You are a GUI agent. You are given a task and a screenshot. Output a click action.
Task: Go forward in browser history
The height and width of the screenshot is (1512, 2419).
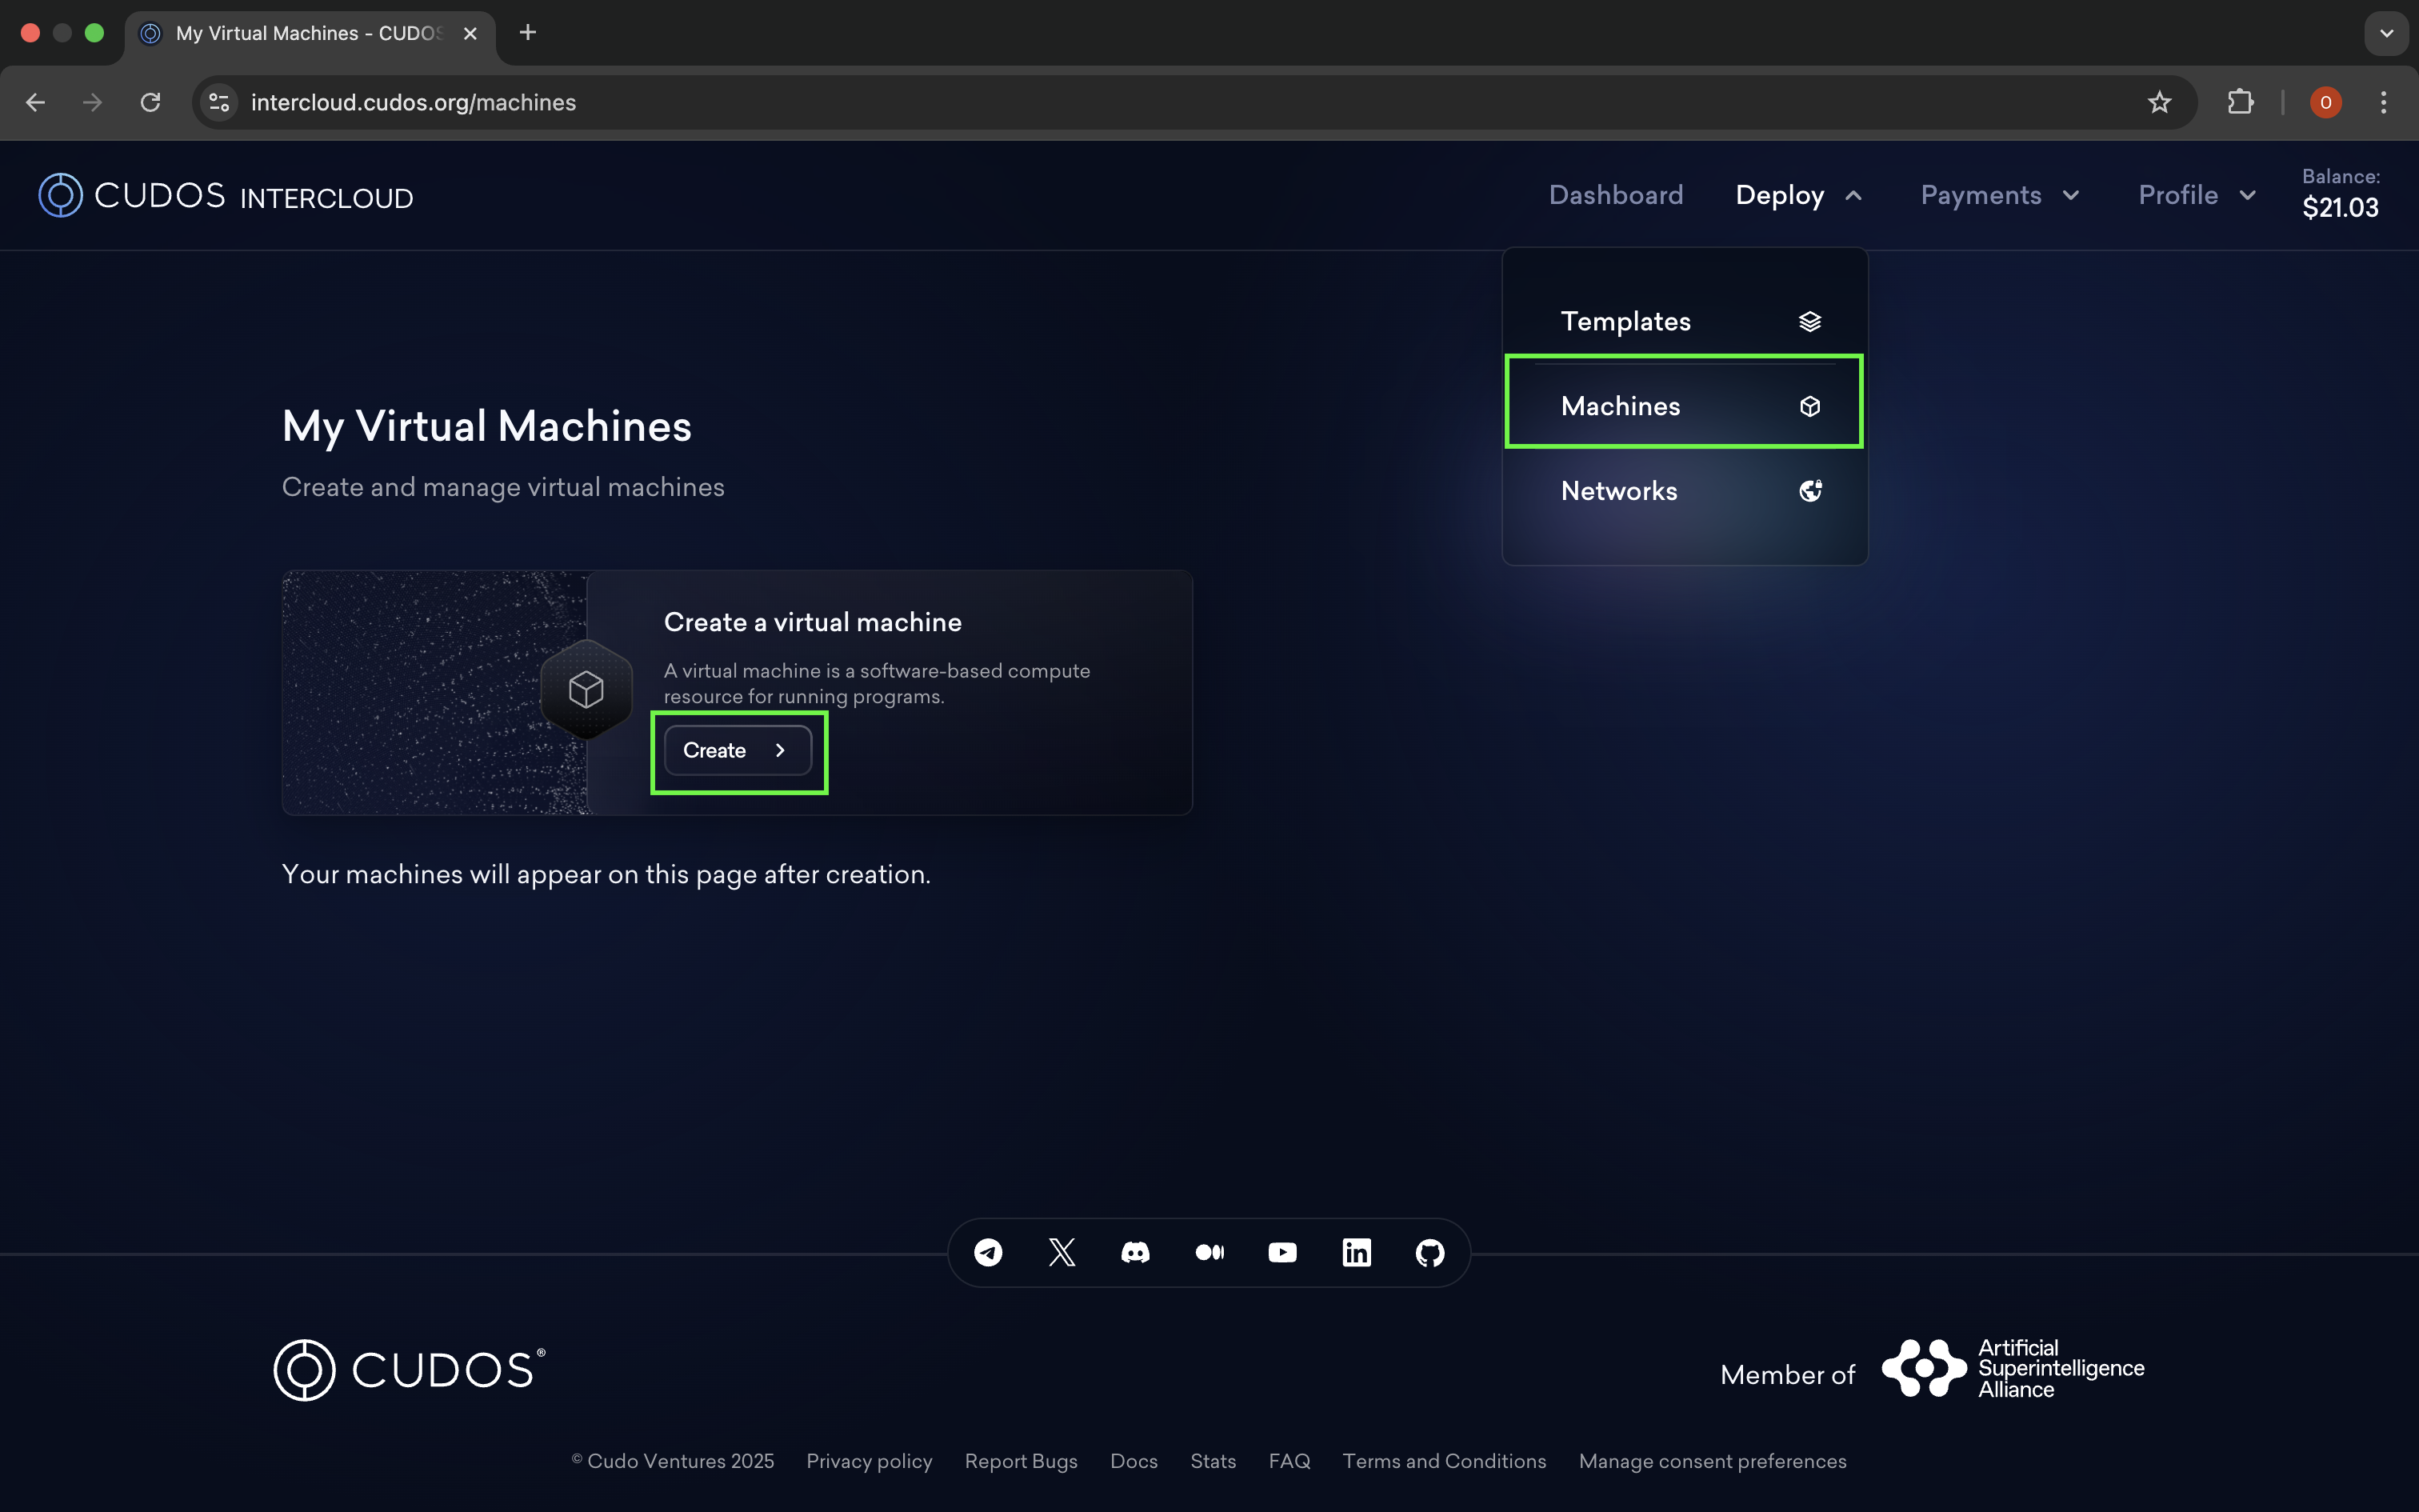92,102
